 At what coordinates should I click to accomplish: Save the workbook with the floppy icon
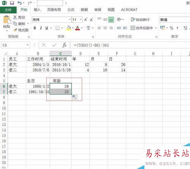pos(12,3)
